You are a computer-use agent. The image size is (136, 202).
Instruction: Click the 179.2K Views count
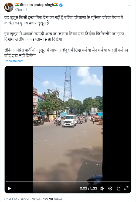53,199
